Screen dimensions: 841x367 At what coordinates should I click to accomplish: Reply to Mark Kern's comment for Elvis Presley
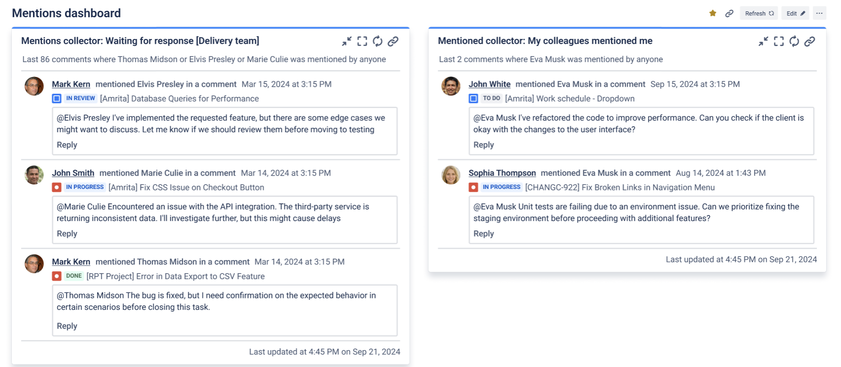click(67, 145)
